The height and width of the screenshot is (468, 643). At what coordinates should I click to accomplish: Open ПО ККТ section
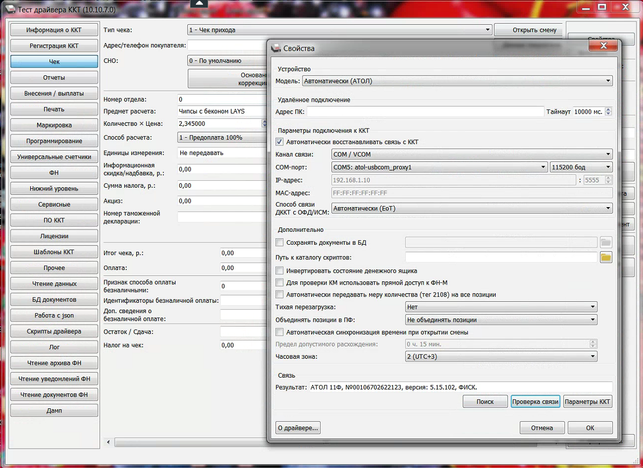pos(54,220)
